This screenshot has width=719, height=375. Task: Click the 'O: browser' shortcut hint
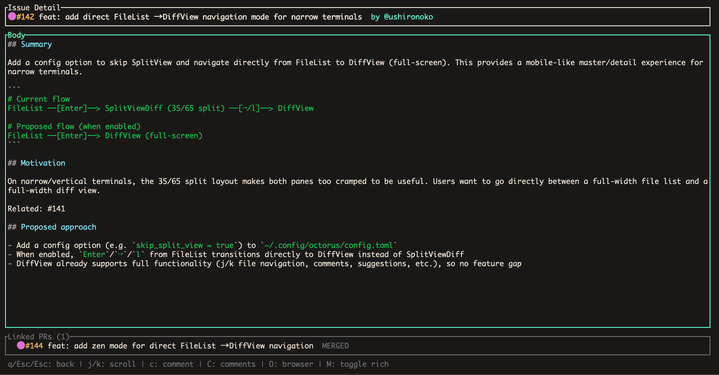pos(291,364)
